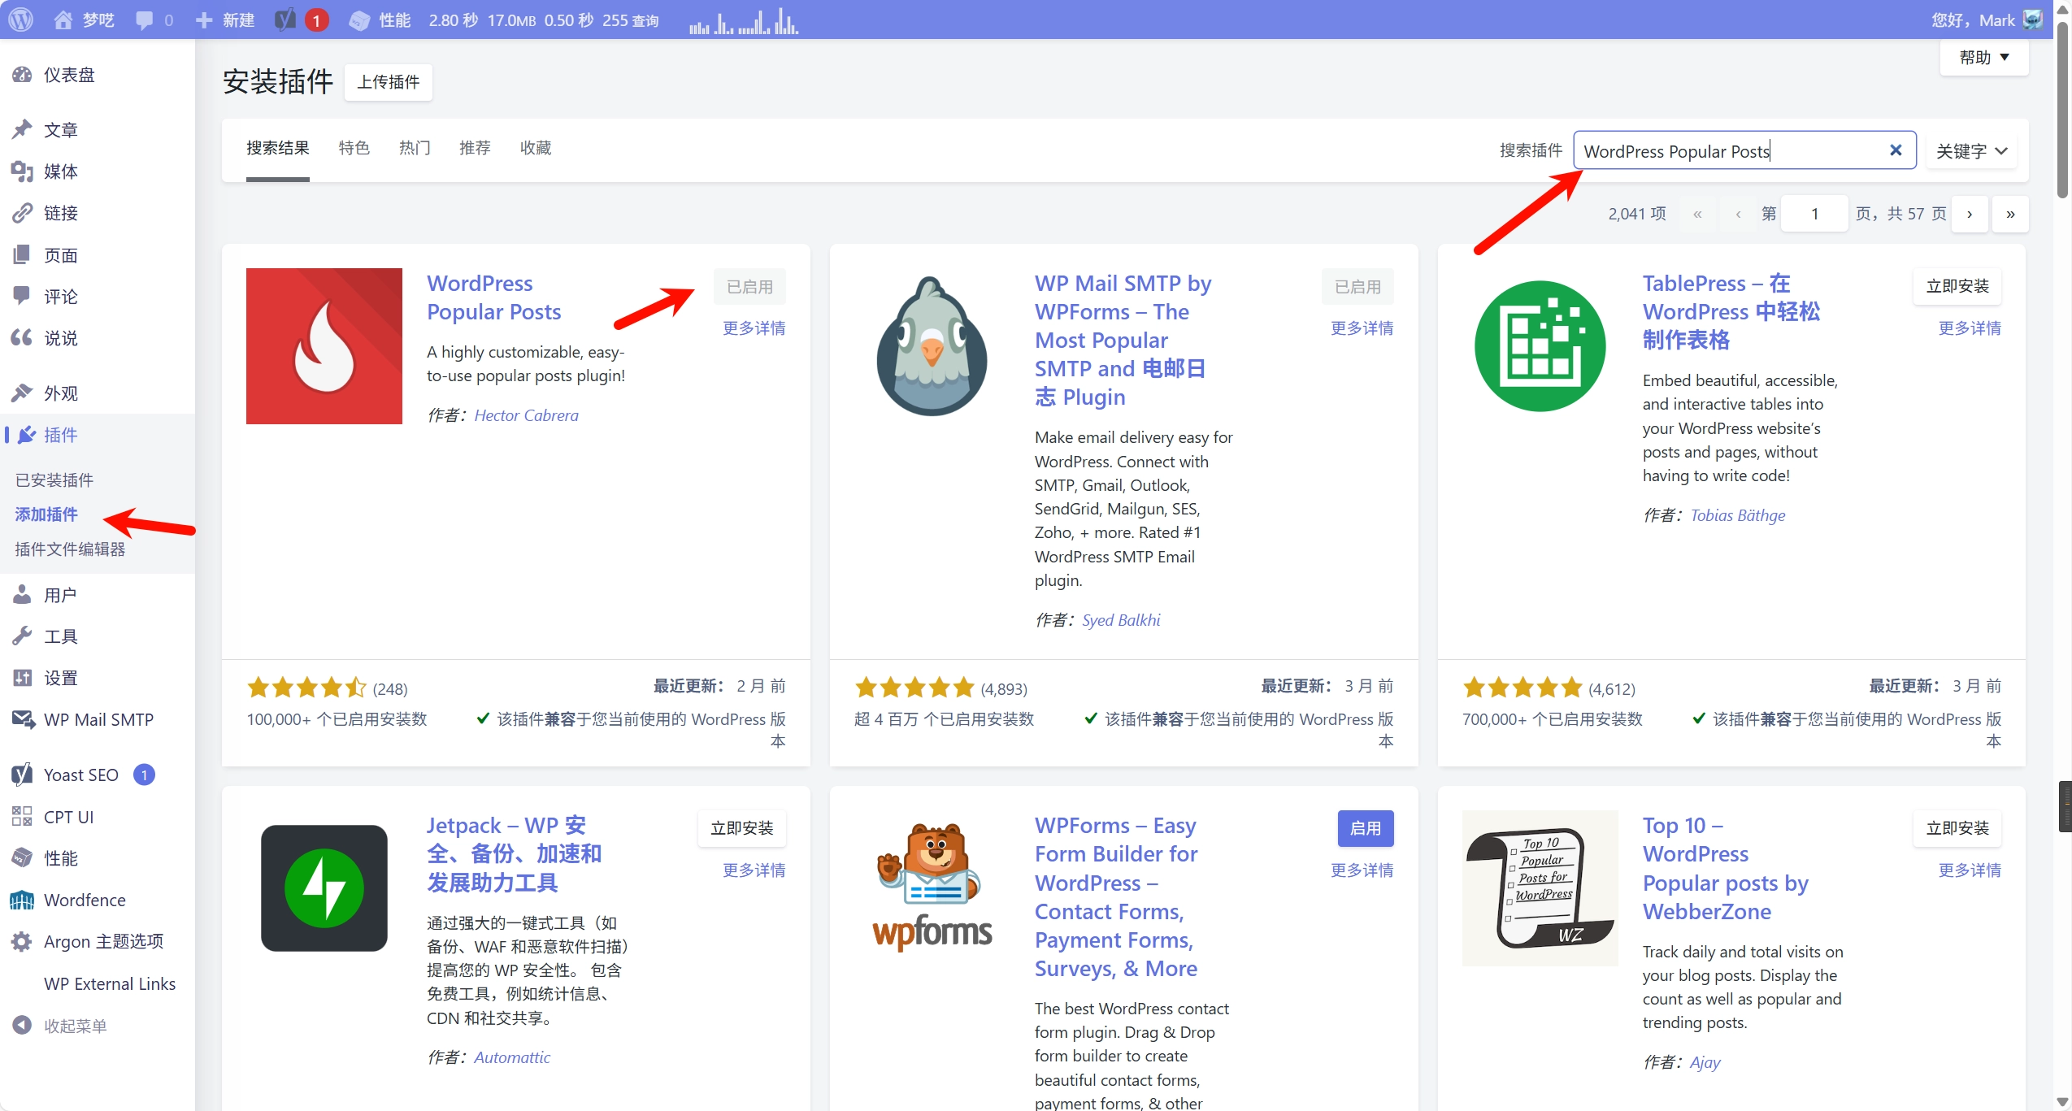Open author link Tobias Bäthge

coord(1738,515)
